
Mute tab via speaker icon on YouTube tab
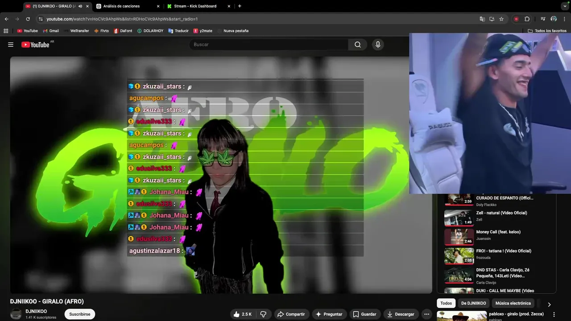pos(80,6)
